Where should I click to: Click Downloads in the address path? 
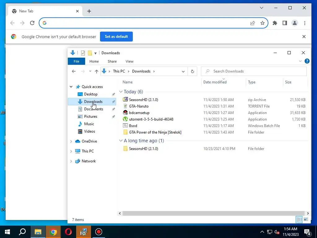(141, 71)
